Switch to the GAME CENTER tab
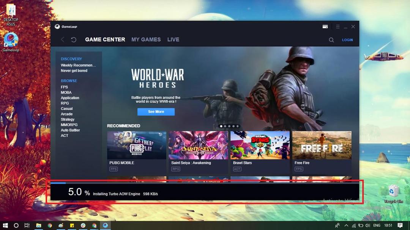This screenshot has width=410, height=230. [105, 40]
